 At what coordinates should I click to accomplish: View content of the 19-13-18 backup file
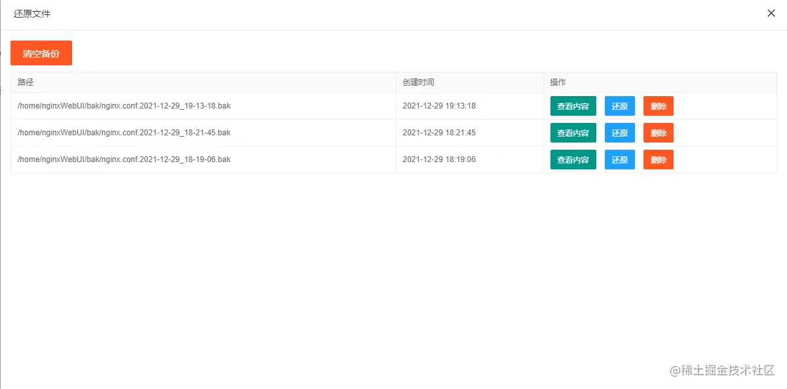(x=573, y=105)
